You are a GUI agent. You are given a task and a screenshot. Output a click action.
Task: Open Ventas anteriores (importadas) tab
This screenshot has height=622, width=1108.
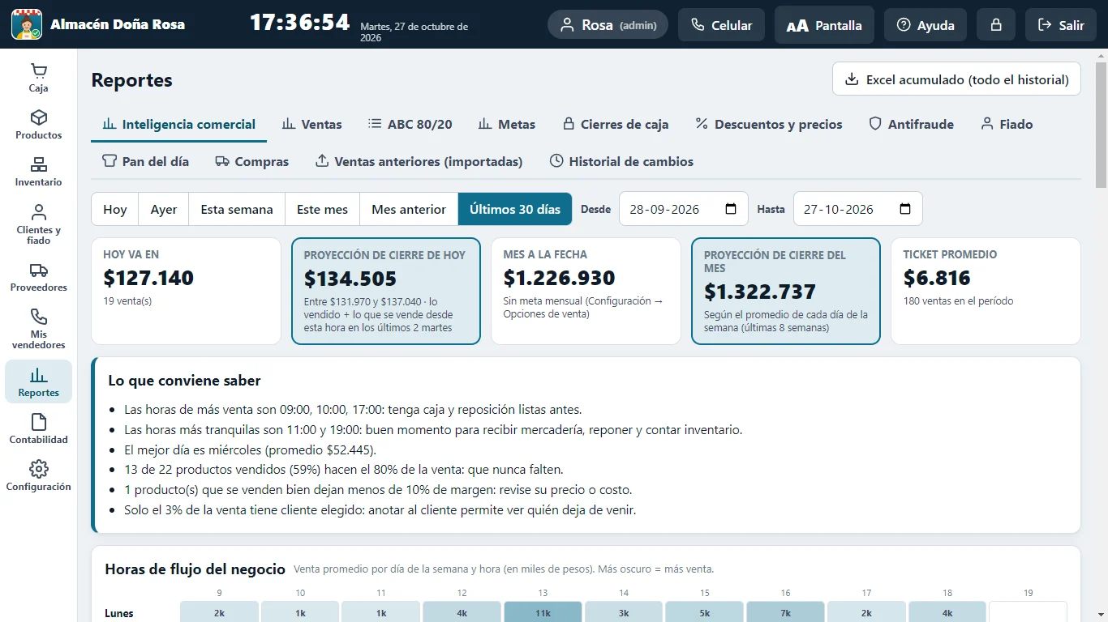419,162
